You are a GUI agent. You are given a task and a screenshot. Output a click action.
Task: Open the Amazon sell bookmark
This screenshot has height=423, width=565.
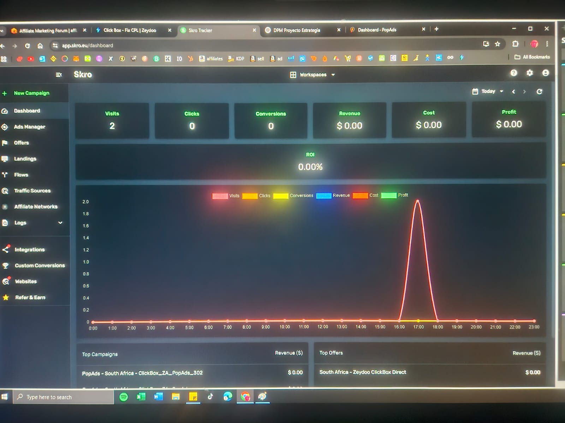pos(257,59)
